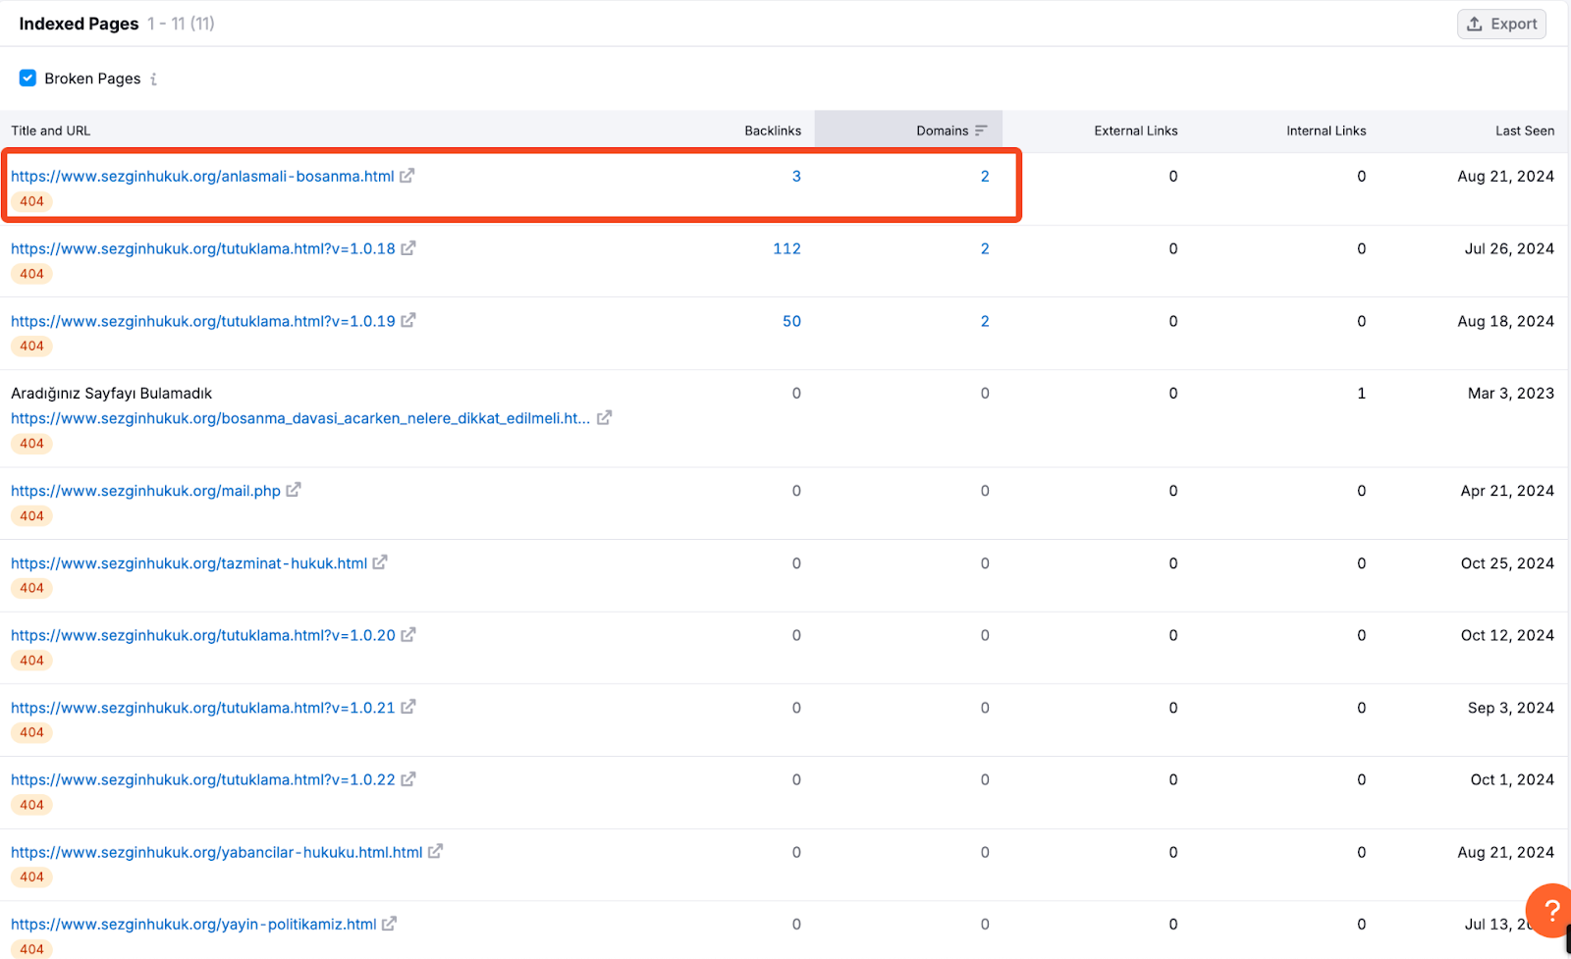Open the tazminat-hukuk.html URL link
The height and width of the screenshot is (959, 1571).
pyautogui.click(x=189, y=563)
